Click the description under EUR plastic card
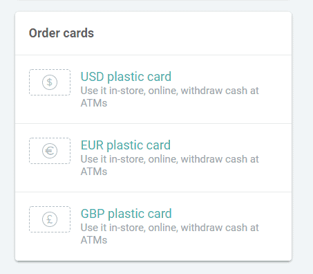 [170, 165]
